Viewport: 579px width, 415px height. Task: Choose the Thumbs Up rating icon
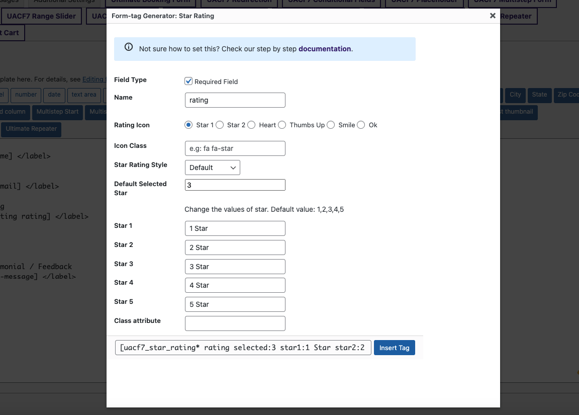coord(282,125)
